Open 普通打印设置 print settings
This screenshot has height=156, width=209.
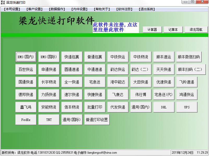point(97,120)
